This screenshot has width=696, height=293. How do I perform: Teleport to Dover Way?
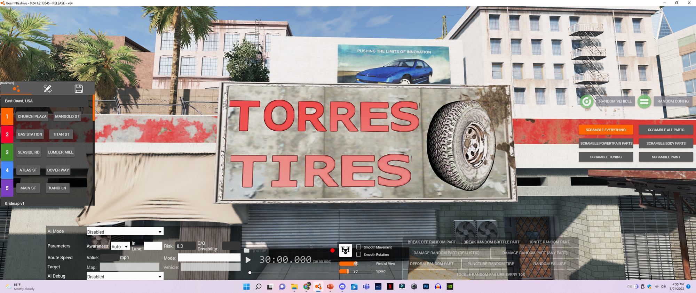[58, 170]
